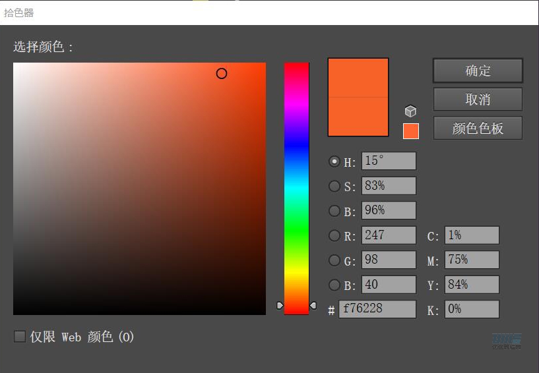
Task: Open the 颜色色板 swatches view
Action: tap(478, 129)
